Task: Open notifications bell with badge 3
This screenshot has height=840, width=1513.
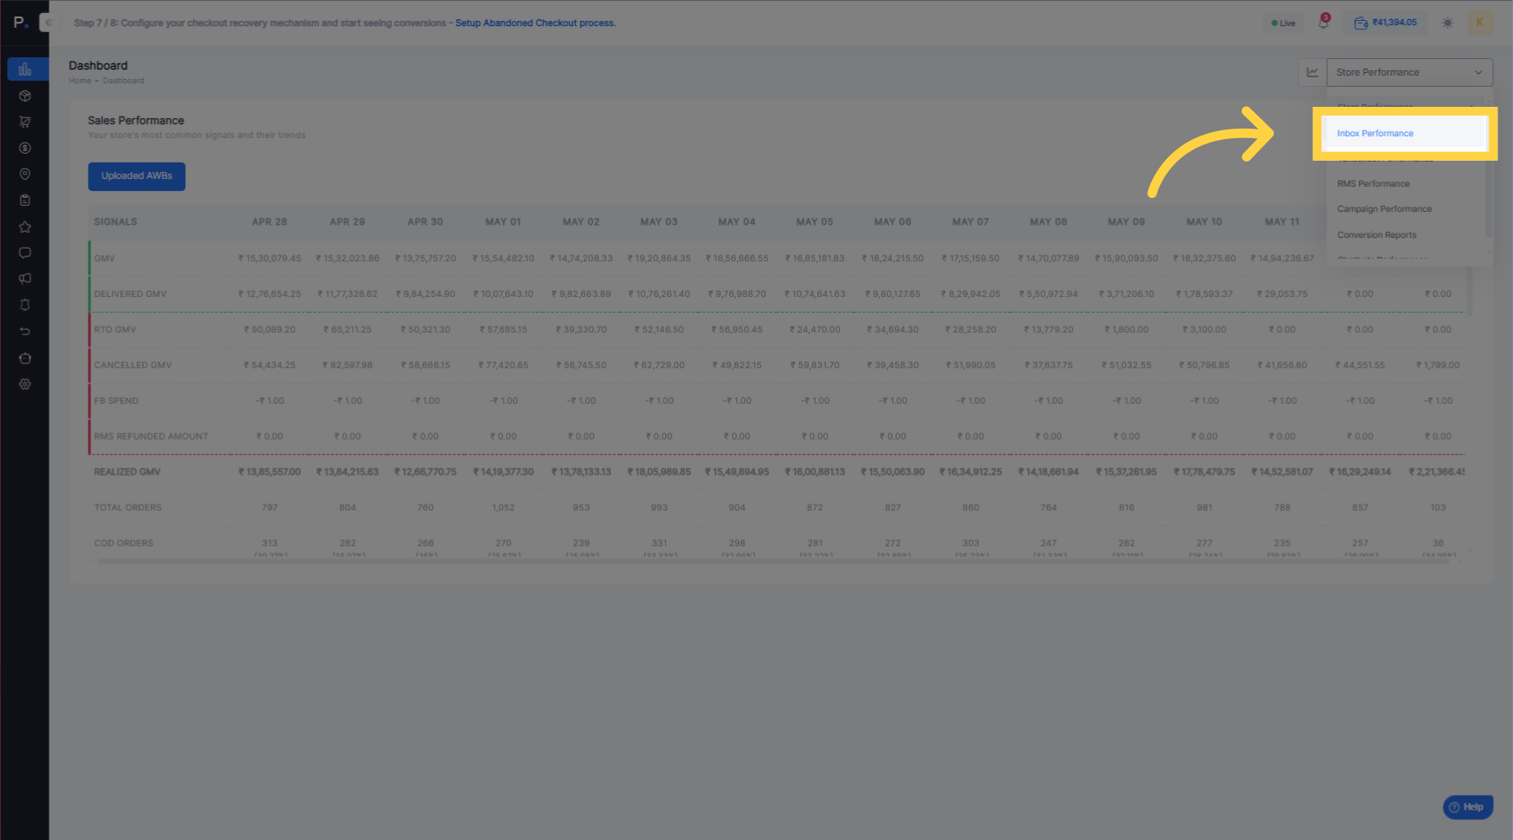Action: pos(1323,23)
